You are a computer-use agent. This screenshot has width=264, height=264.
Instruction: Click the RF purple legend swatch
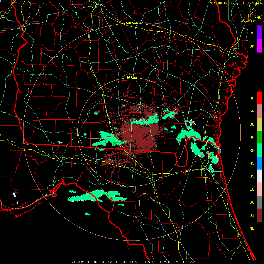(x=259, y=33)
